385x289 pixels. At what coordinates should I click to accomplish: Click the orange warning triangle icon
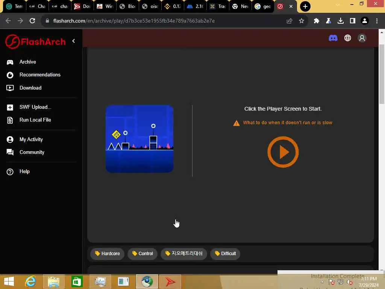236,123
